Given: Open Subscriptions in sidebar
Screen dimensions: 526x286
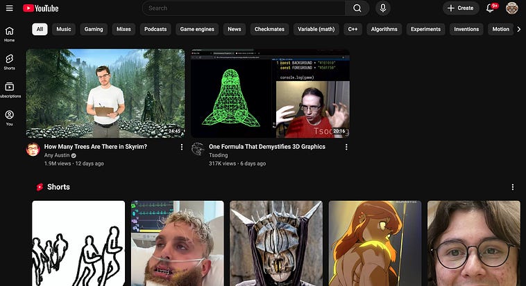Looking at the screenshot, I should coord(10,90).
